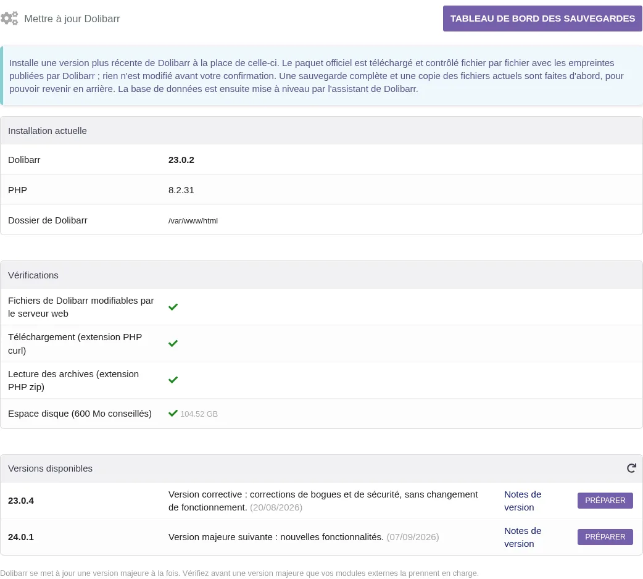Click the Mettre à jour Dolibarr title
The height and width of the screenshot is (579, 643).
pos(72,19)
